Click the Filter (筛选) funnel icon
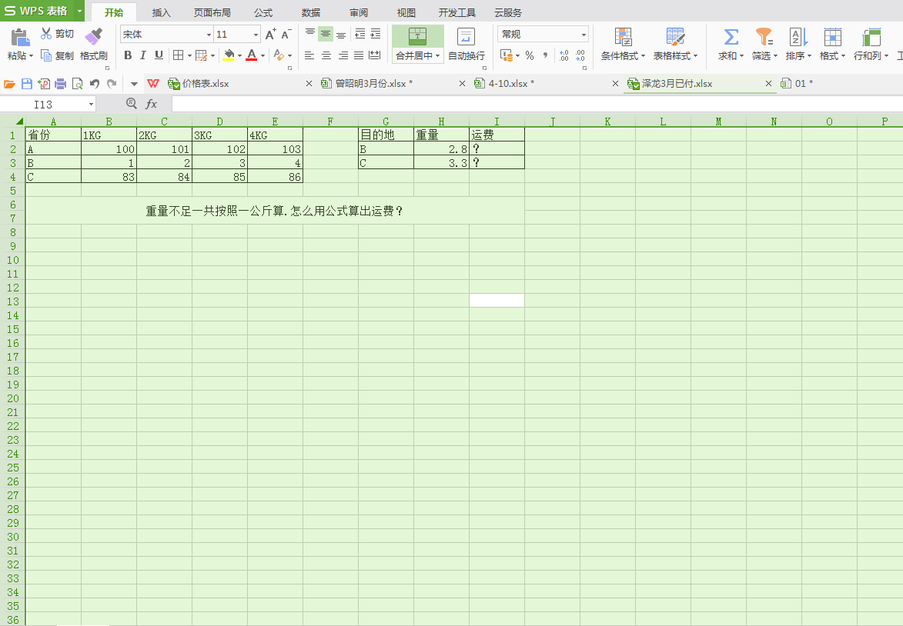 click(763, 36)
